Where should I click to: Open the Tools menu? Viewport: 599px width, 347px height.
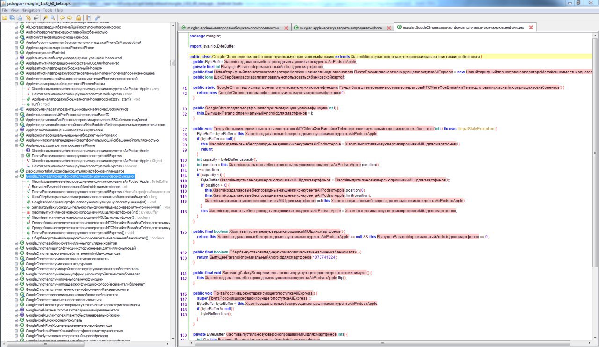tap(47, 10)
